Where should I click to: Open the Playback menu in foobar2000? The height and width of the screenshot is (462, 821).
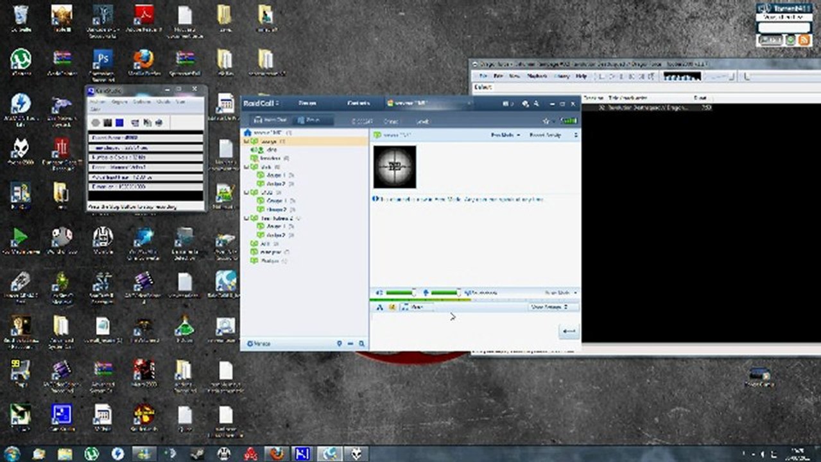coord(537,76)
